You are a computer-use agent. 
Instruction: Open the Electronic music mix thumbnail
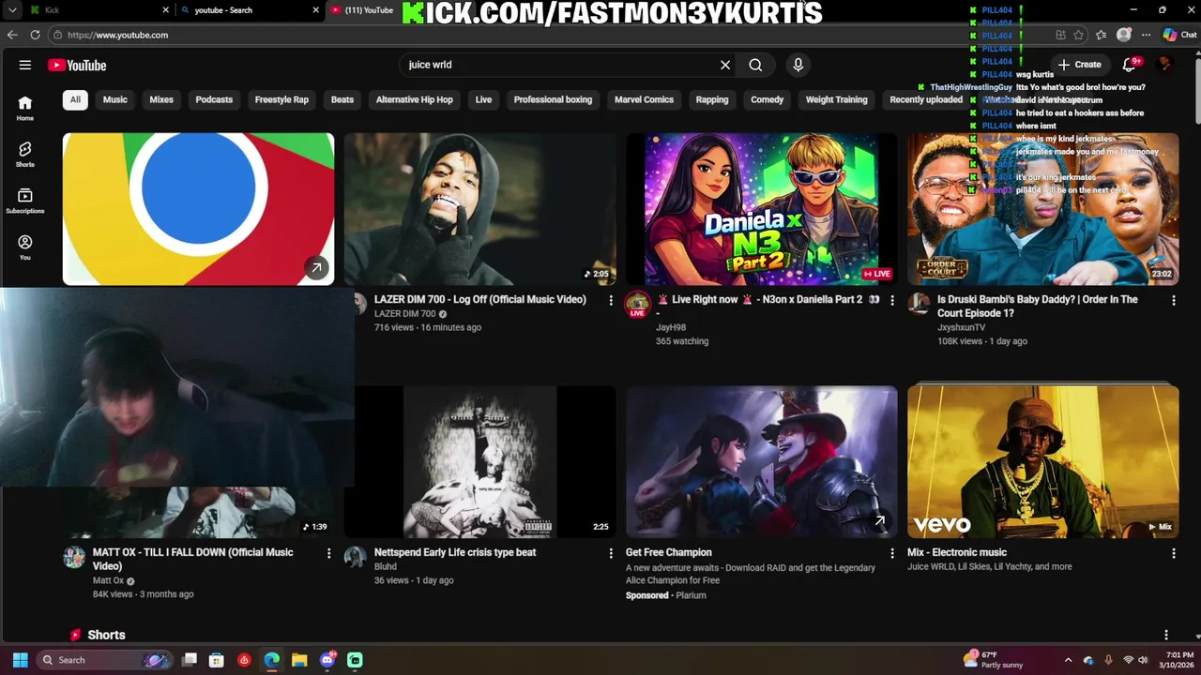[x=1042, y=462]
